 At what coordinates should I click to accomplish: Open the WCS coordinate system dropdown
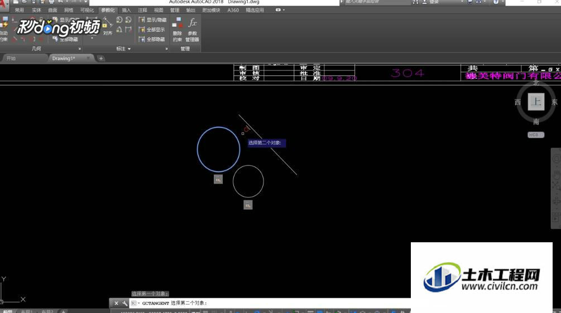535,135
